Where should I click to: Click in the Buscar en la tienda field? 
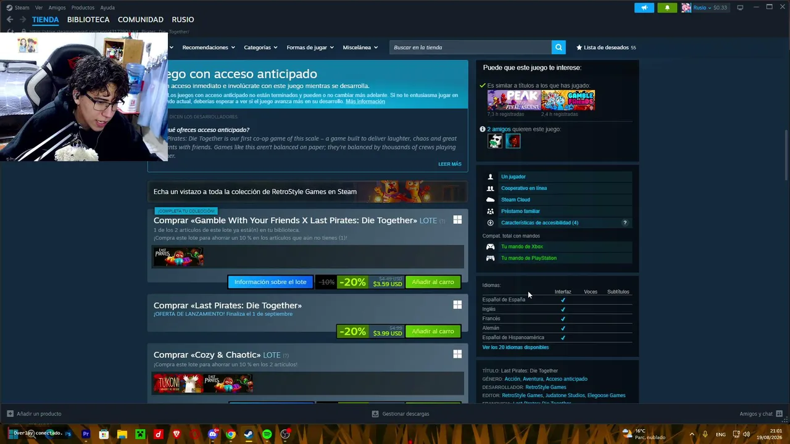[x=470, y=47]
